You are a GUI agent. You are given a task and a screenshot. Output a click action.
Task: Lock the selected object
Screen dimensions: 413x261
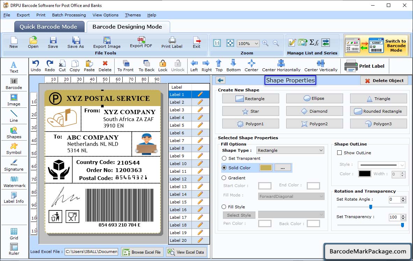(163, 66)
